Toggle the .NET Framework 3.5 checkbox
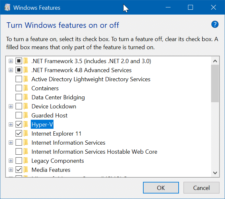225x199 pixels. 19,61
